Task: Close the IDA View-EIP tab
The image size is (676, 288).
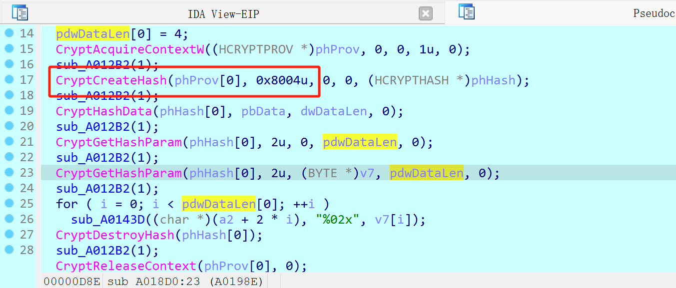Action: click(x=426, y=13)
